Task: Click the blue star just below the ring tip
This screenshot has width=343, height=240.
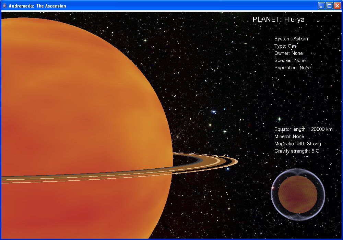Action: pos(227,169)
